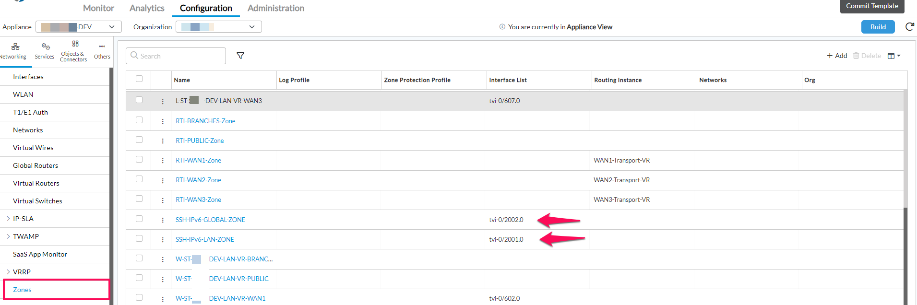Select Zones in the sidebar
The width and height of the screenshot is (917, 305).
(22, 290)
